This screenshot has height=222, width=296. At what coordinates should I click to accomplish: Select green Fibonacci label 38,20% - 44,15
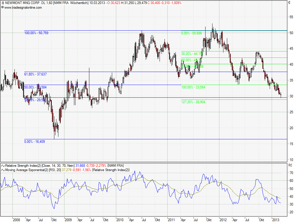pyautogui.click(x=192, y=54)
